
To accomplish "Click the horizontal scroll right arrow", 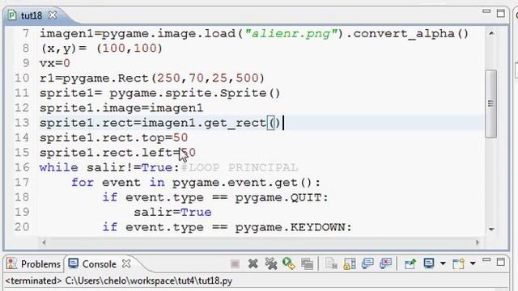I will [x=478, y=242].
